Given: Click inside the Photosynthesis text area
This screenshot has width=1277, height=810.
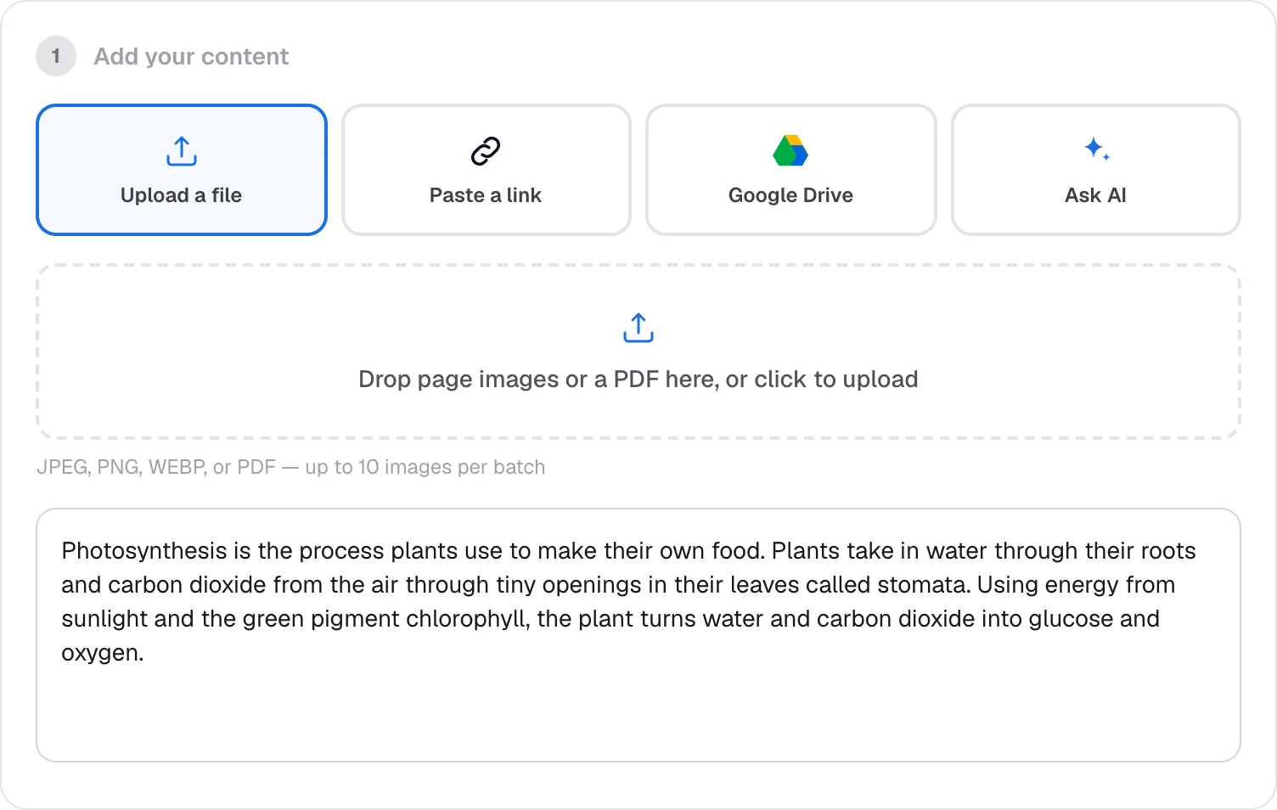Looking at the screenshot, I should (638, 635).
